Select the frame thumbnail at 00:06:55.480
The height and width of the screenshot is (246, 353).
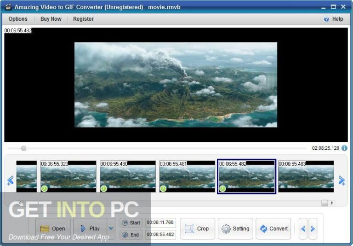(x=128, y=176)
